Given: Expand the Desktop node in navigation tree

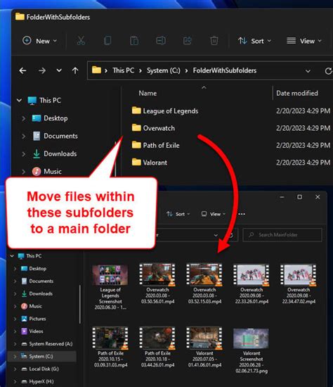Looking at the screenshot, I should [x=24, y=118].
